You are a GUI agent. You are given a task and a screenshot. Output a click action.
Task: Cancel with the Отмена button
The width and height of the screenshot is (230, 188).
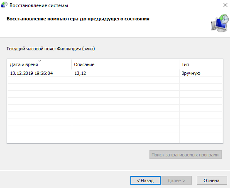tap(212, 181)
